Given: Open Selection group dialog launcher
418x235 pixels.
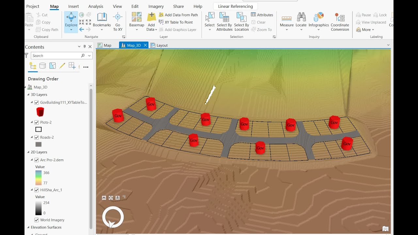Looking at the screenshot, I should click(274, 37).
